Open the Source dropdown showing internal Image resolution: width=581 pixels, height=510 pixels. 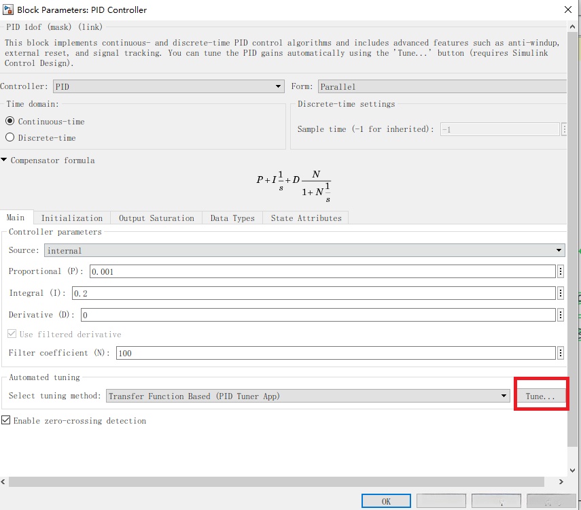[304, 250]
